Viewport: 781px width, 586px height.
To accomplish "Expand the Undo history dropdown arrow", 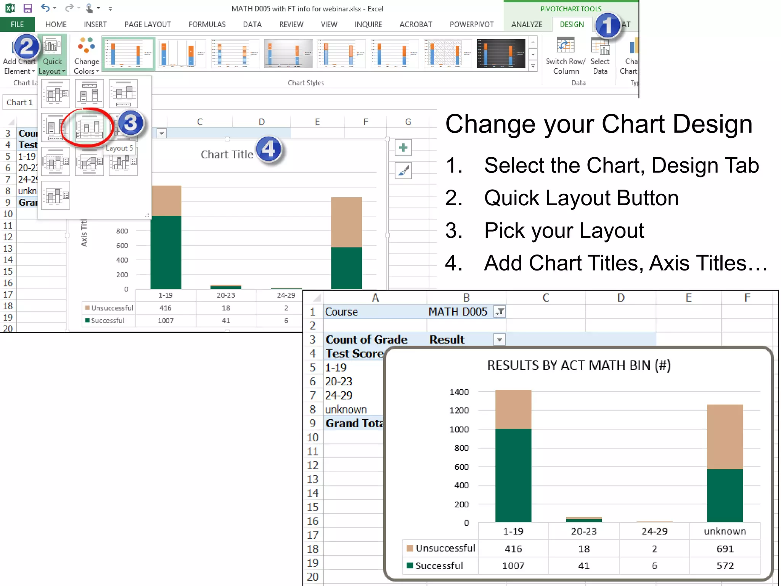I will pyautogui.click(x=55, y=8).
